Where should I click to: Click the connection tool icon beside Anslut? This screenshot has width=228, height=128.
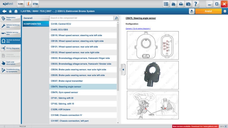click(x=192, y=11)
